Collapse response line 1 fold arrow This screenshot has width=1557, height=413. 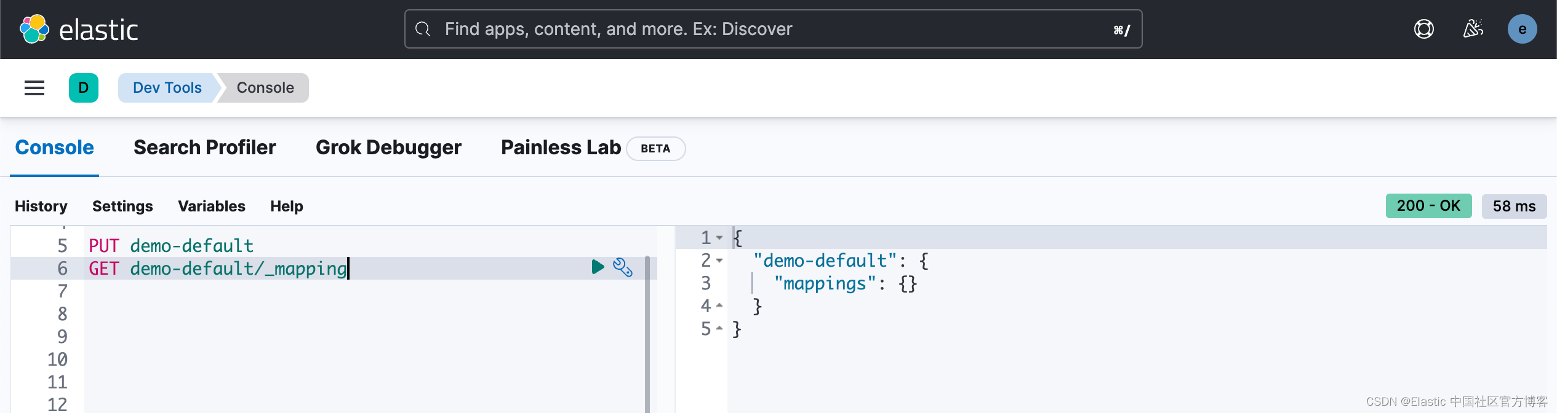[x=719, y=237]
